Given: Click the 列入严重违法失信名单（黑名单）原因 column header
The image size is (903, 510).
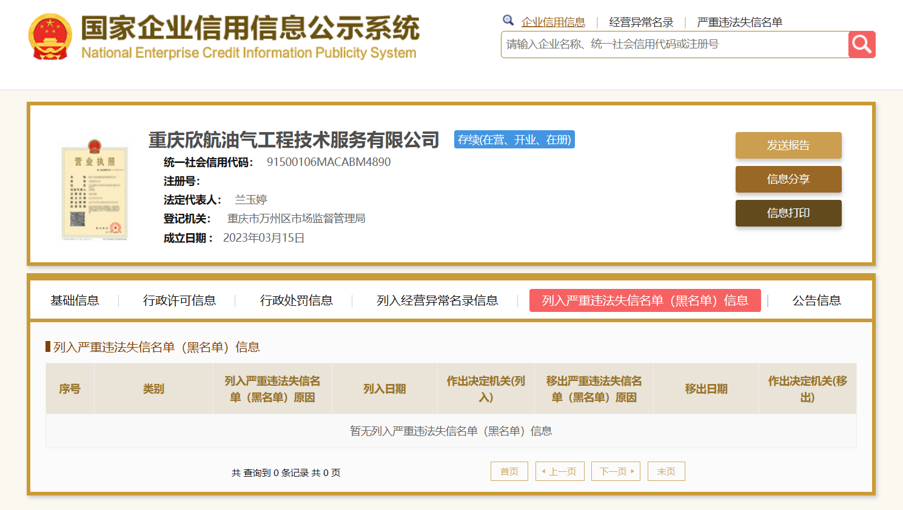Looking at the screenshot, I should [272, 389].
